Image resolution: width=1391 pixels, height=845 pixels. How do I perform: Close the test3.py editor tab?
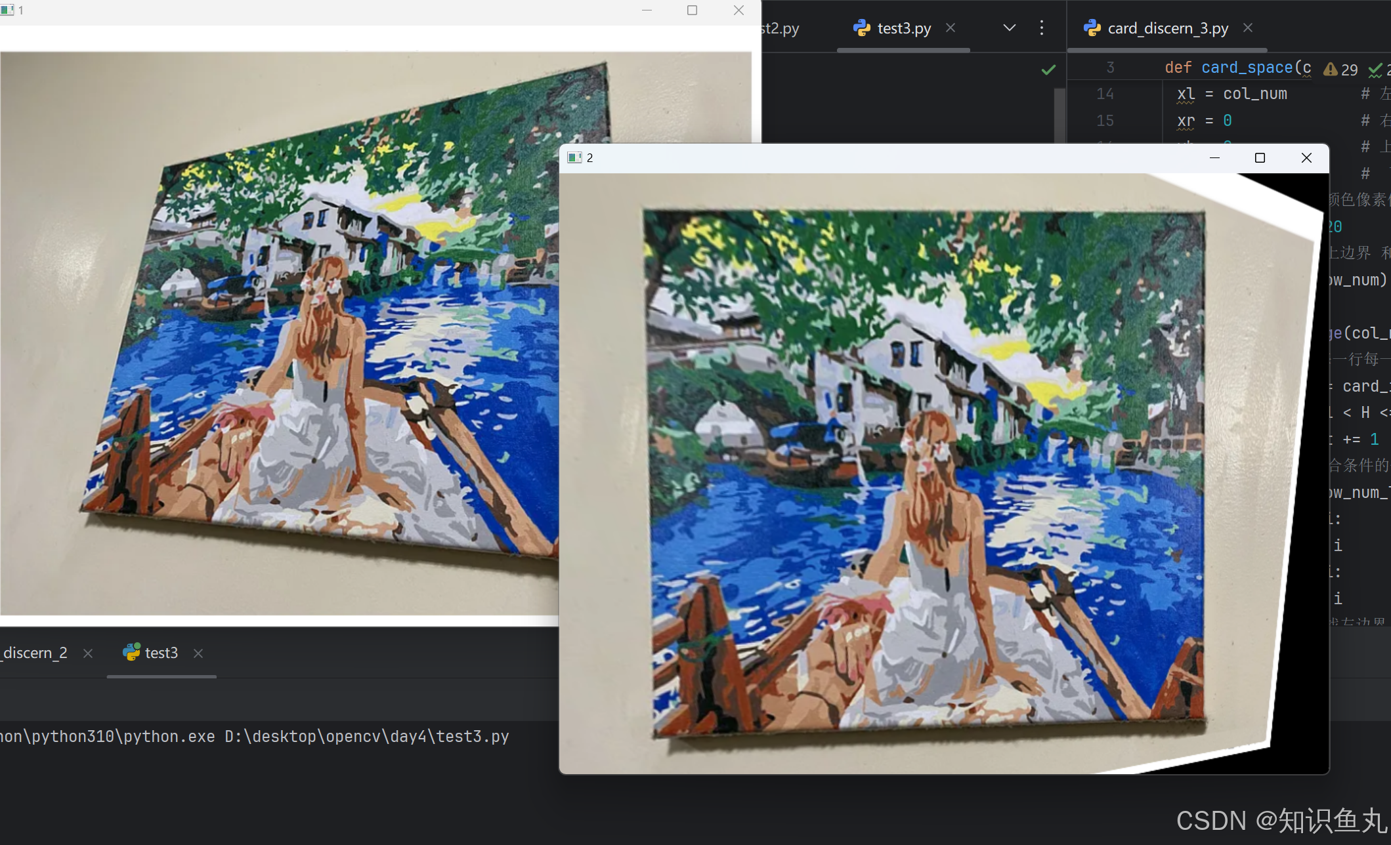[x=951, y=28]
